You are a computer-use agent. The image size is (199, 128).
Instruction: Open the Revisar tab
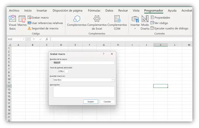123,11
